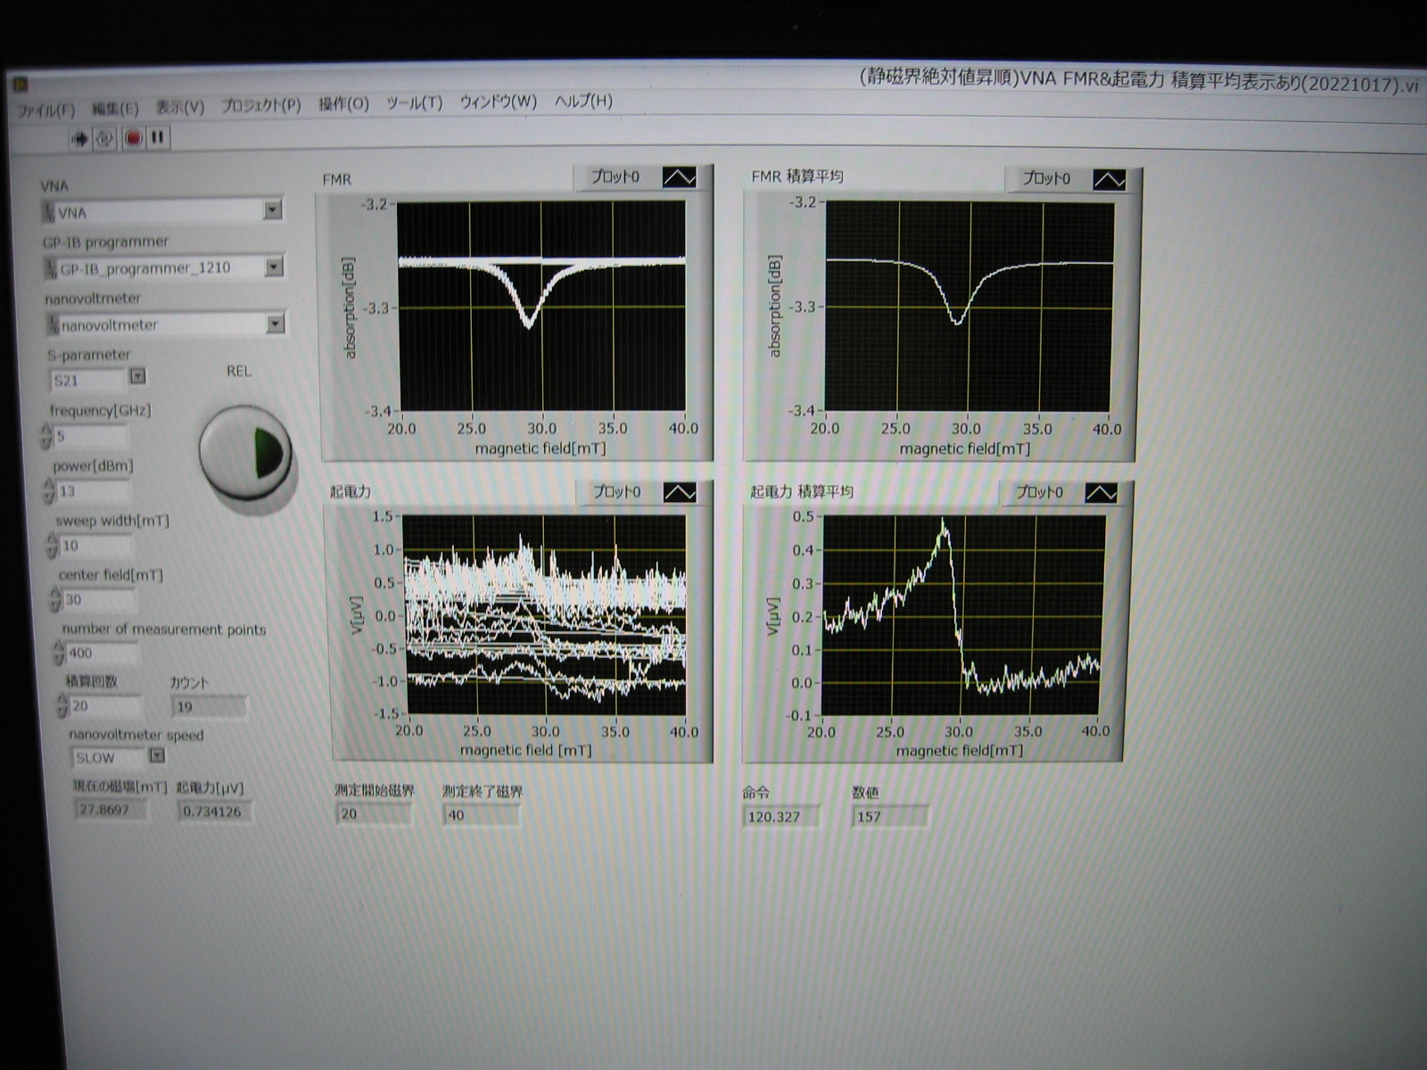
Task: Click 測定開始磁界 indicator showing 20
Action: (375, 813)
